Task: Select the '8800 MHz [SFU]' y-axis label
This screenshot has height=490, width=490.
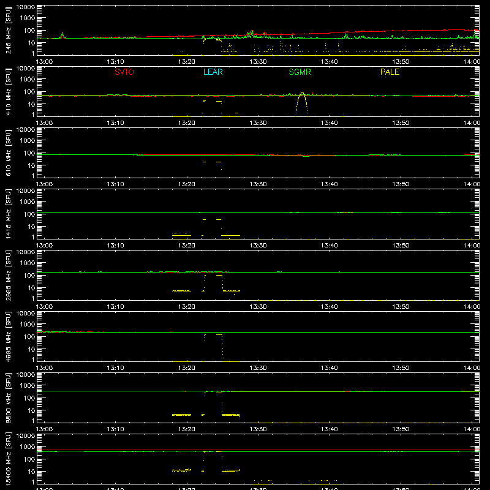Action: [x=9, y=398]
